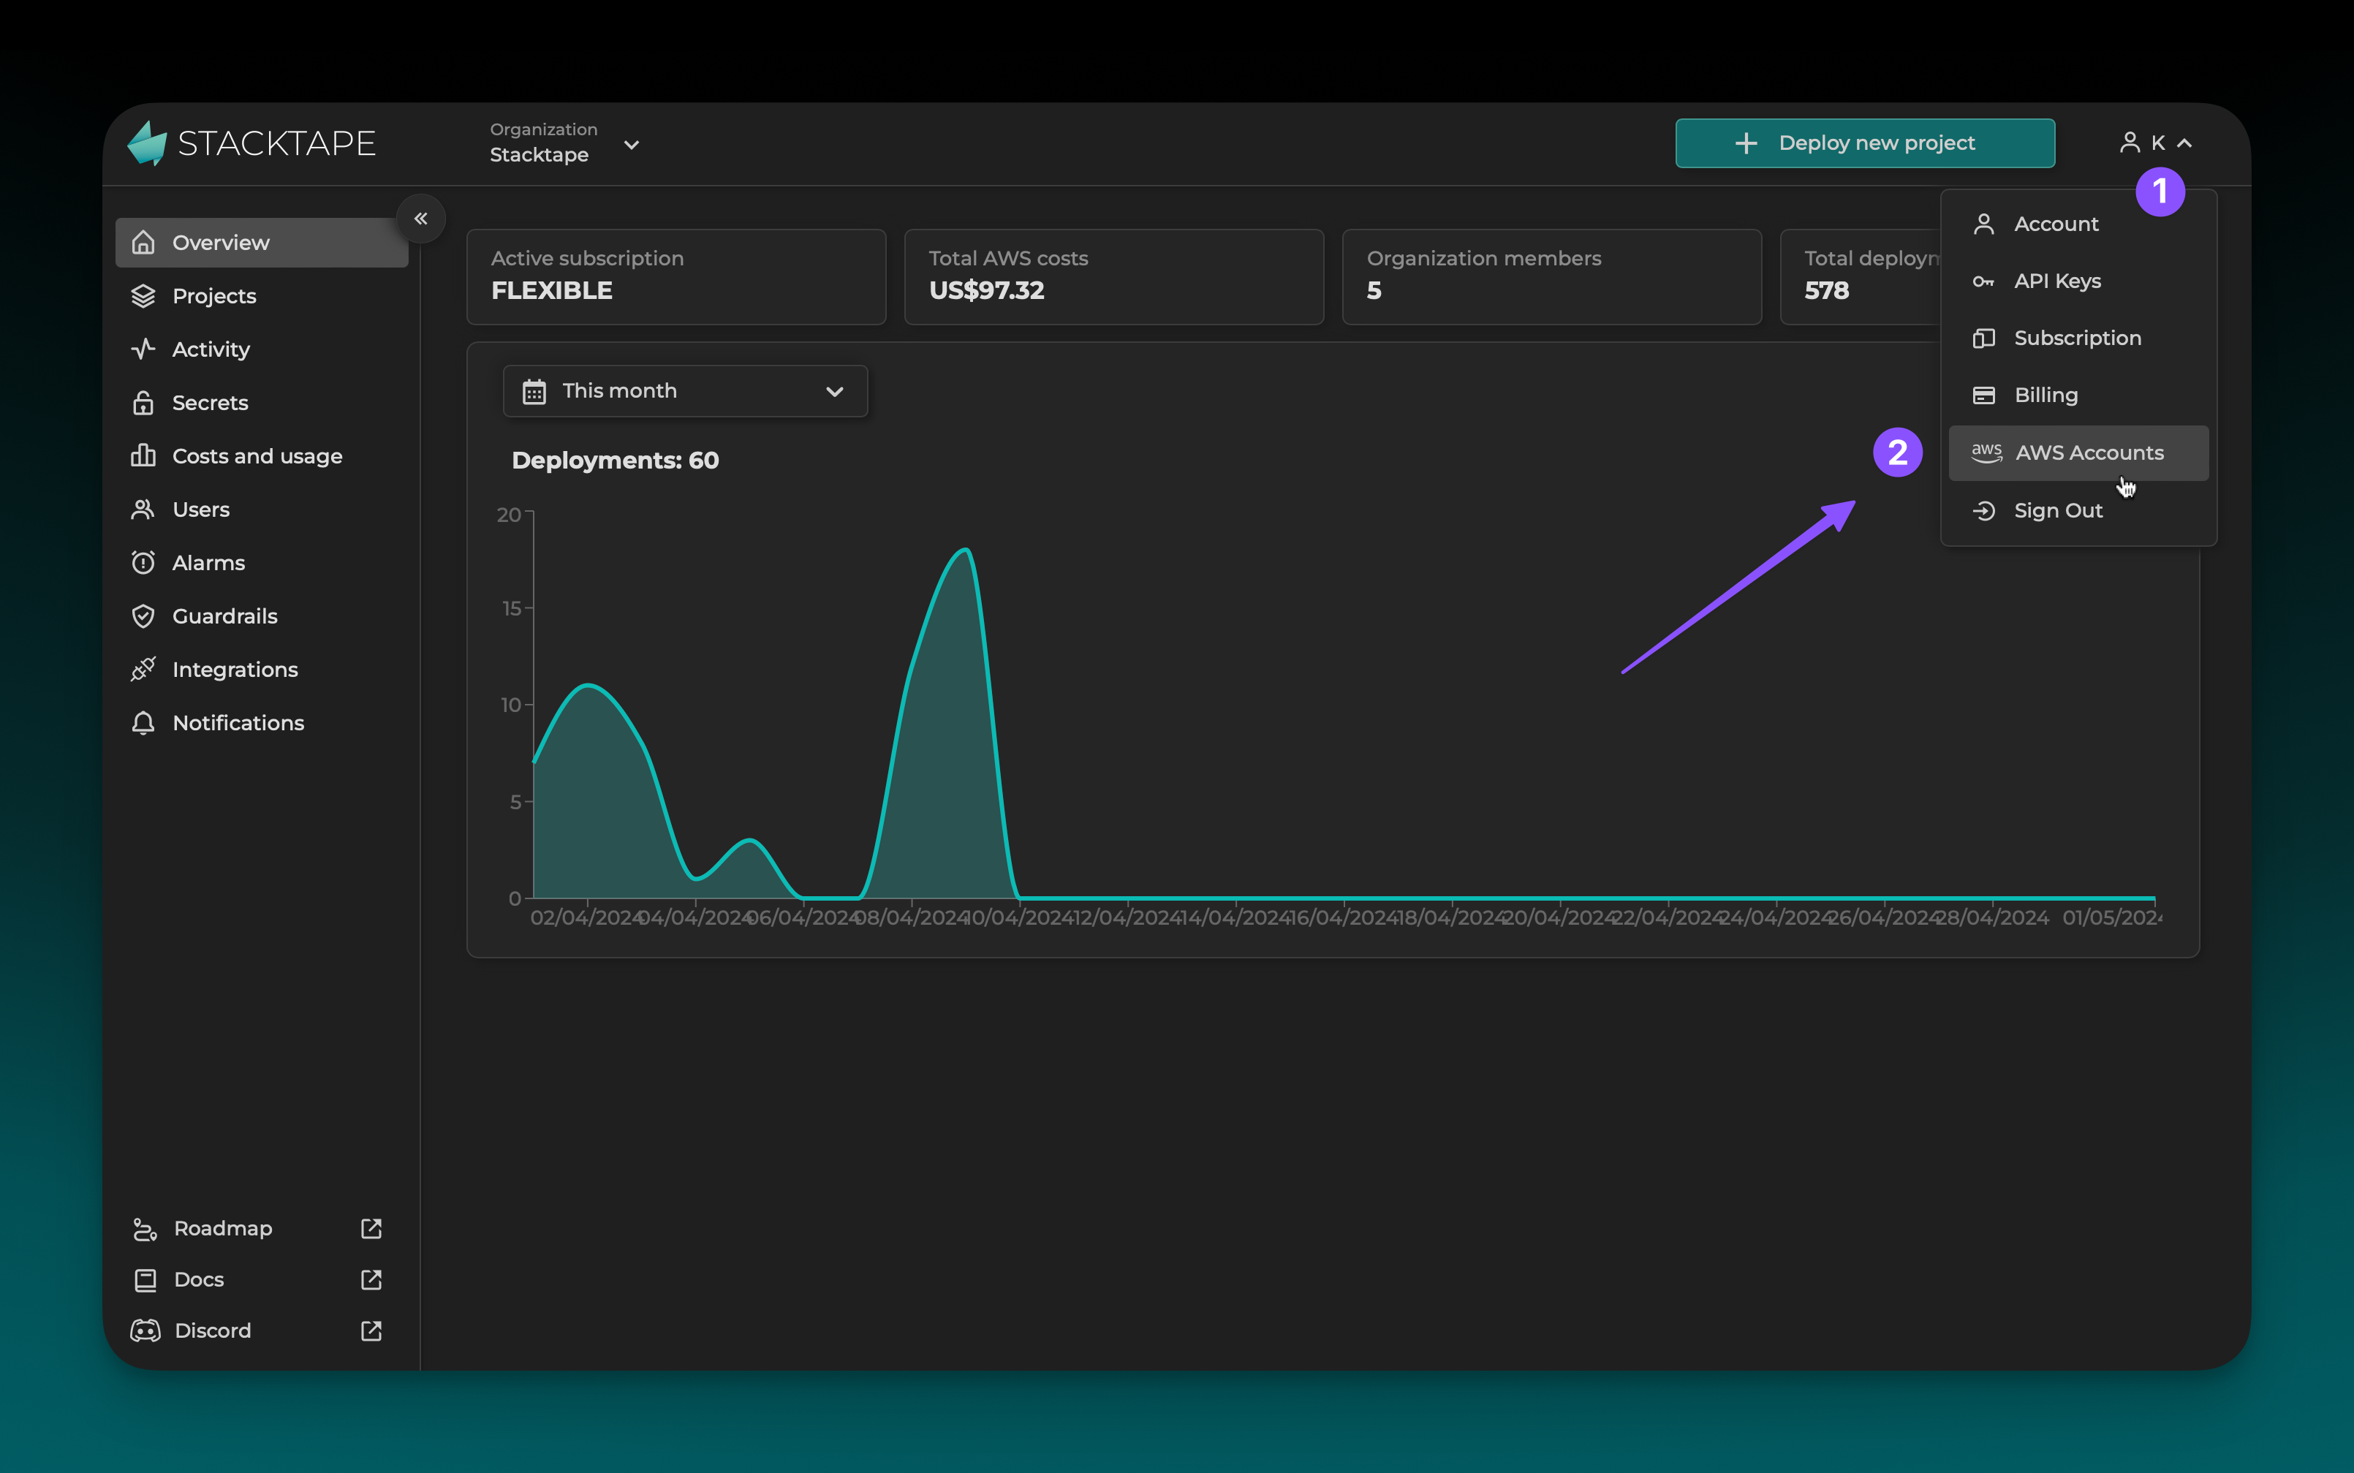Click the Users people icon
This screenshot has width=2354, height=1473.
tap(143, 510)
